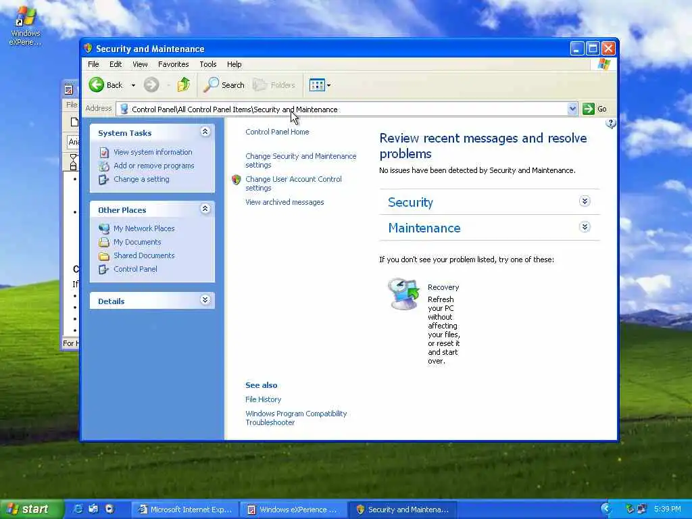Click the Recovery computer icon
Image resolution: width=692 pixels, height=519 pixels.
[403, 294]
